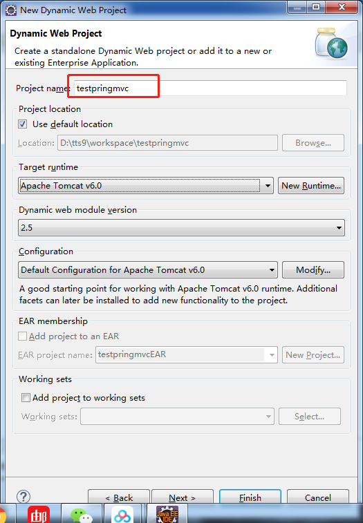Viewport: 363px width, 523px height.
Task: Click the Project name text field
Action: pos(210,88)
